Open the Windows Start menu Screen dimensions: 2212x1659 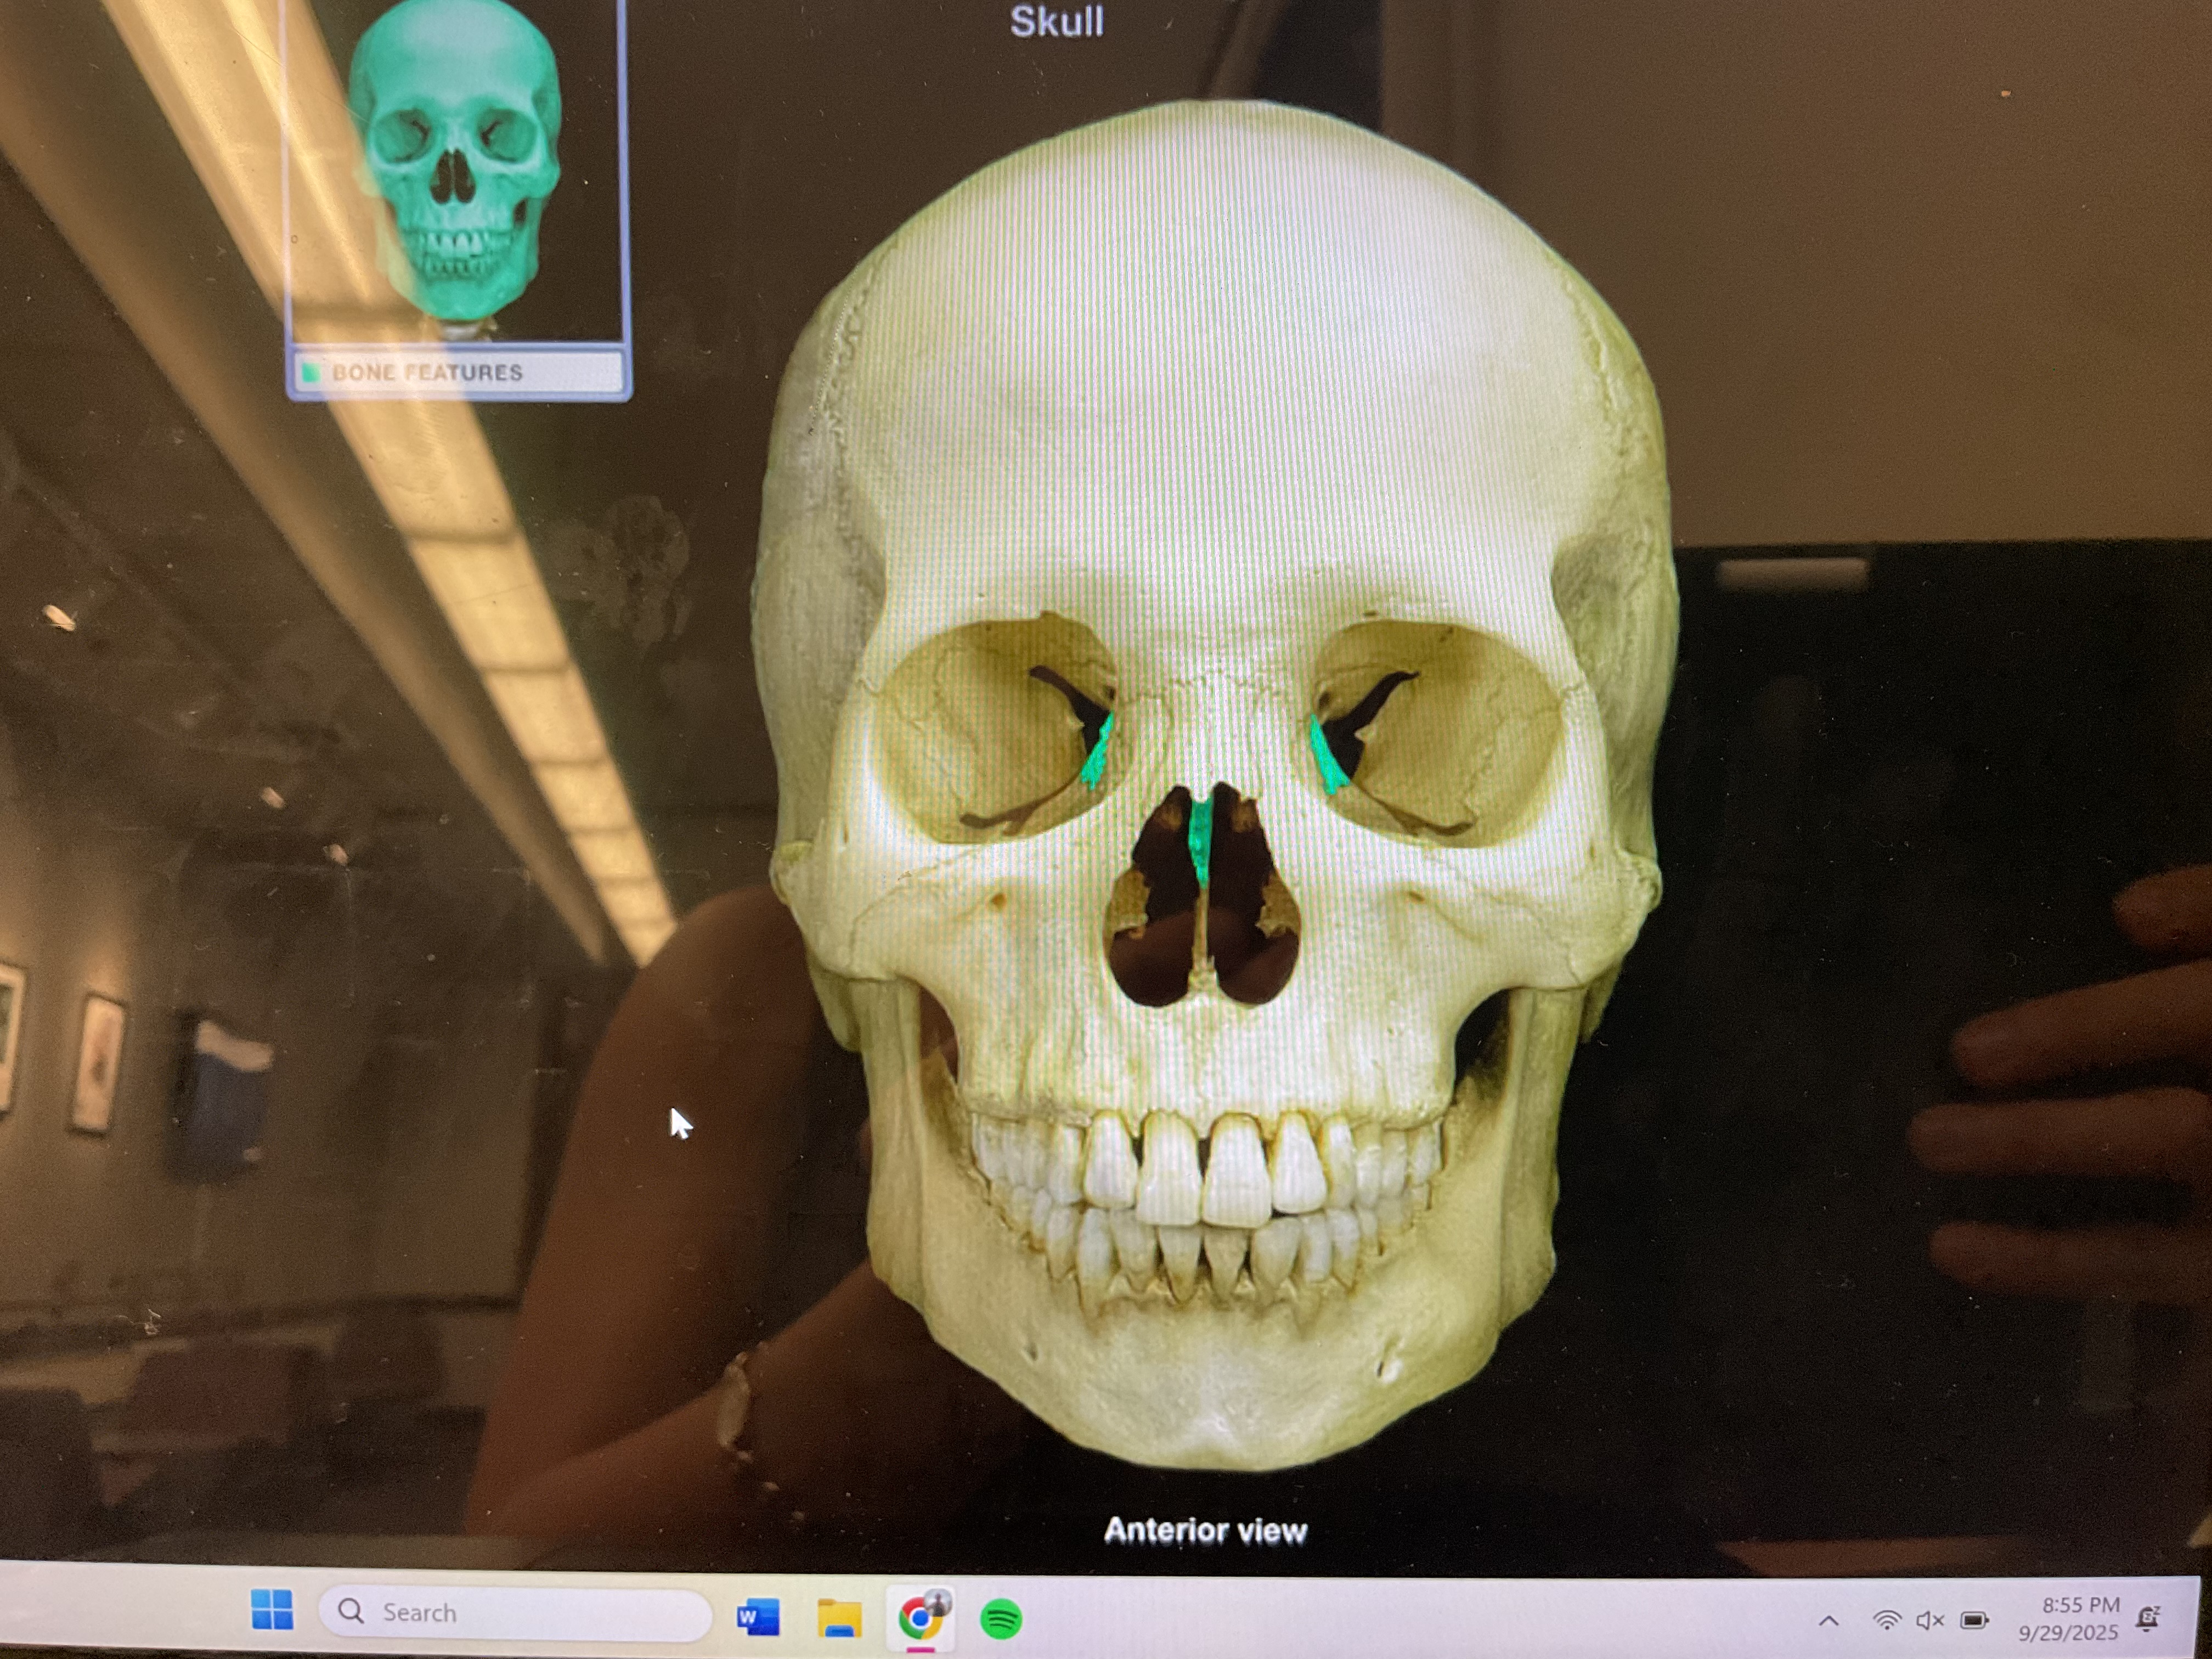(x=272, y=1610)
